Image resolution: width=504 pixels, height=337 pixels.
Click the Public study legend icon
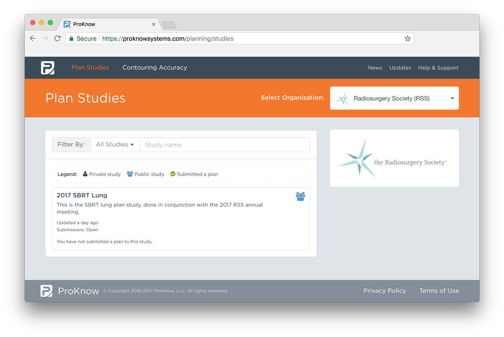pyautogui.click(x=130, y=174)
